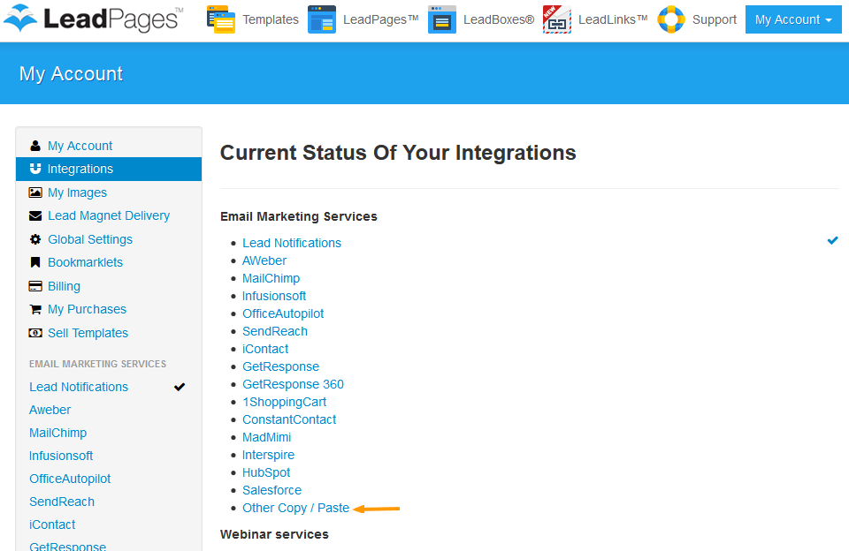Open Sell Templates in sidebar

click(x=88, y=333)
